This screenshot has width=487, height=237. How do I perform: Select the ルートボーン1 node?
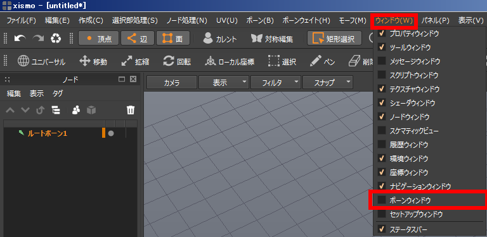[x=48, y=133]
